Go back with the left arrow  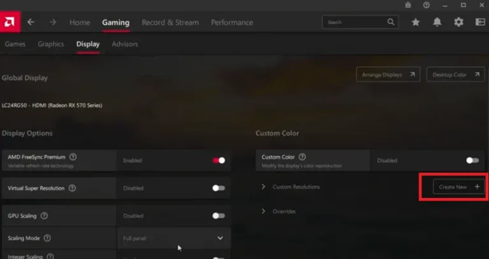tap(31, 22)
